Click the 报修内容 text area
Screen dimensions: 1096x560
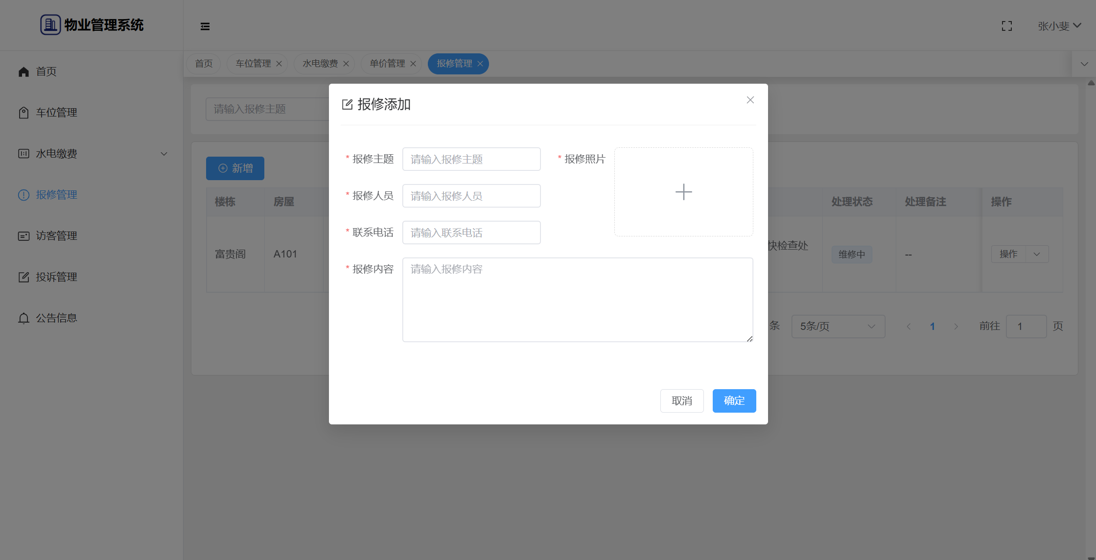[577, 300]
